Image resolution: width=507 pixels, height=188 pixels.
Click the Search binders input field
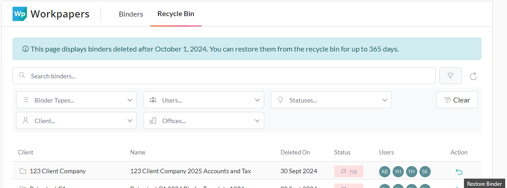[224, 76]
